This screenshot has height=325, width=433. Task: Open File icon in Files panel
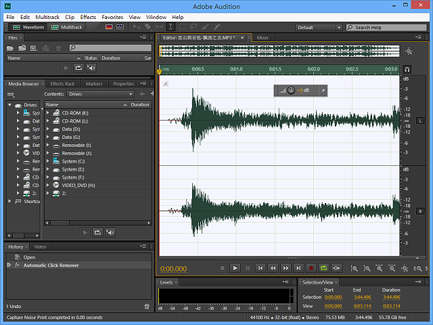coord(10,48)
